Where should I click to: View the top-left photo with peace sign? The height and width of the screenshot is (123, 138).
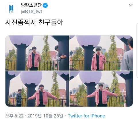click(37, 53)
